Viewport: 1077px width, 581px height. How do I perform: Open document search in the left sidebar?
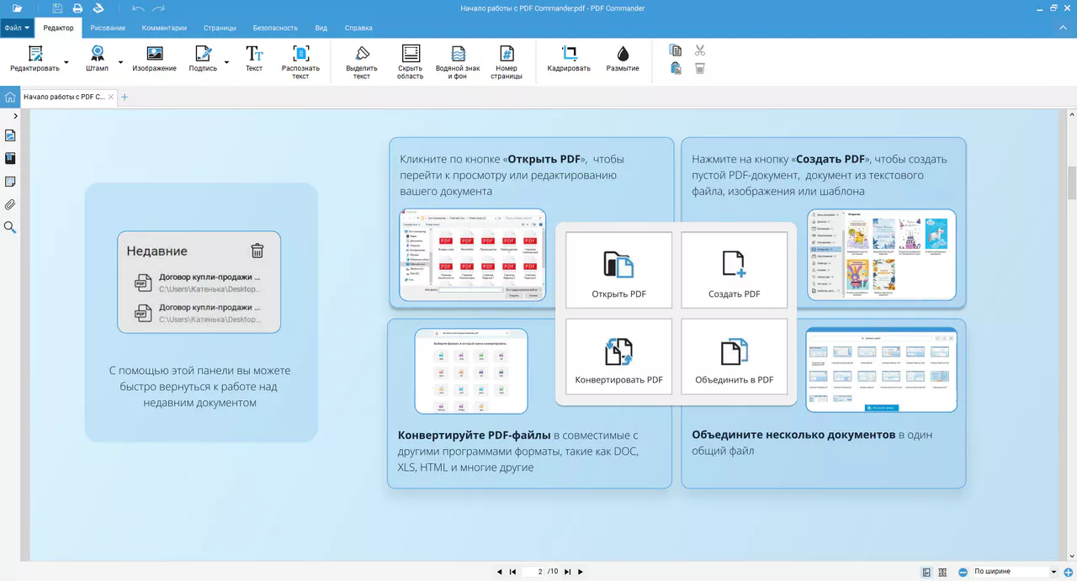point(10,227)
